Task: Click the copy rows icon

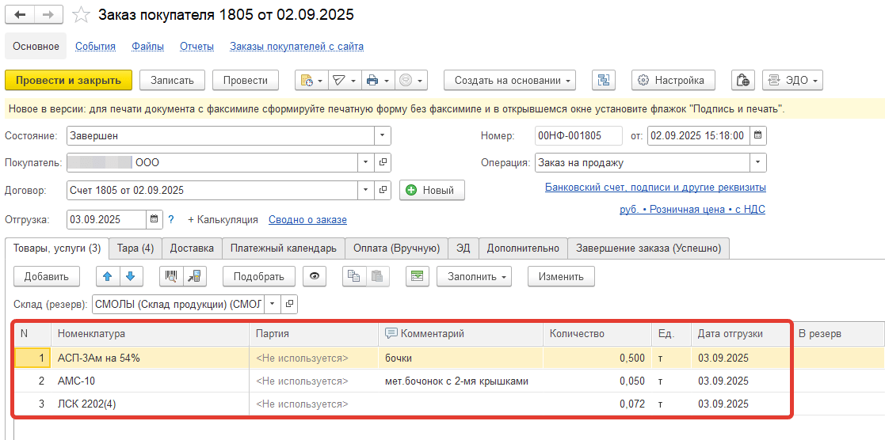Action: 353,276
